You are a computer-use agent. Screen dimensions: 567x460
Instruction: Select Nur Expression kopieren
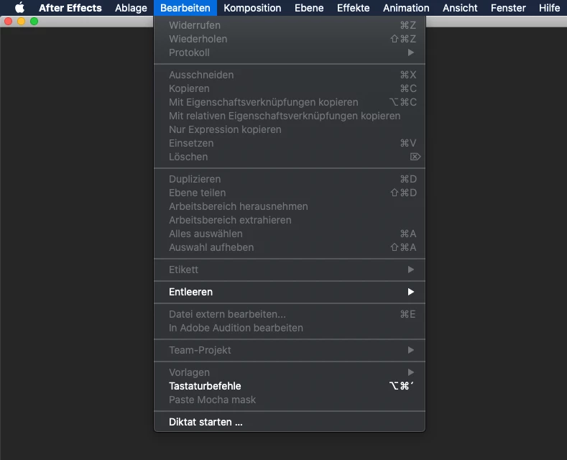point(290,129)
